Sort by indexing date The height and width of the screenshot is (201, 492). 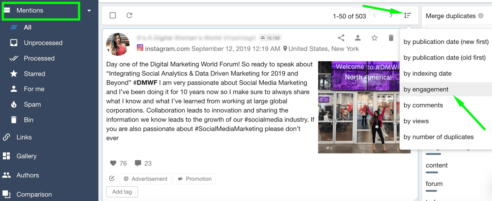click(x=446, y=73)
